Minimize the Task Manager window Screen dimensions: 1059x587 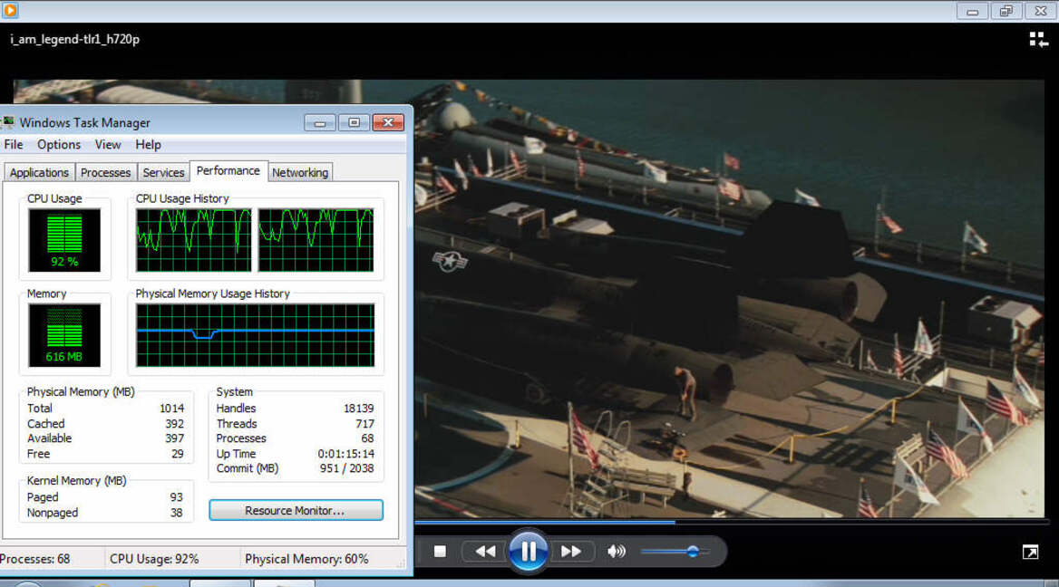tap(319, 123)
